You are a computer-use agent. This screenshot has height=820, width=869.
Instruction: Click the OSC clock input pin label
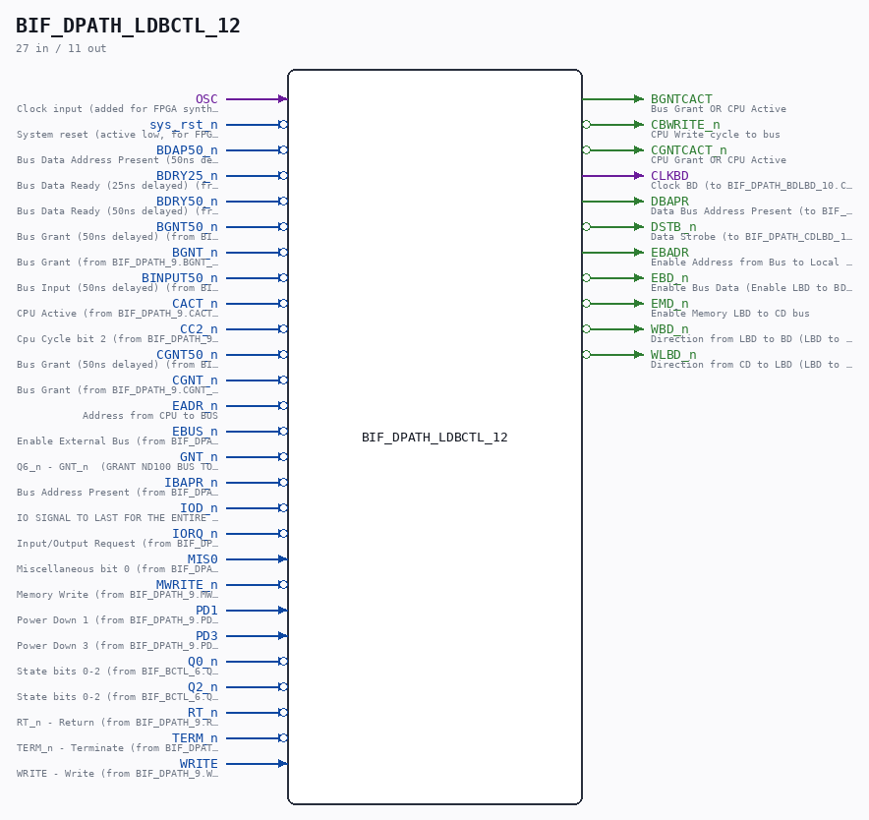click(206, 99)
